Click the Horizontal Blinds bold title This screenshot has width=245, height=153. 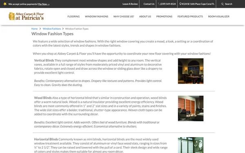click(46, 139)
